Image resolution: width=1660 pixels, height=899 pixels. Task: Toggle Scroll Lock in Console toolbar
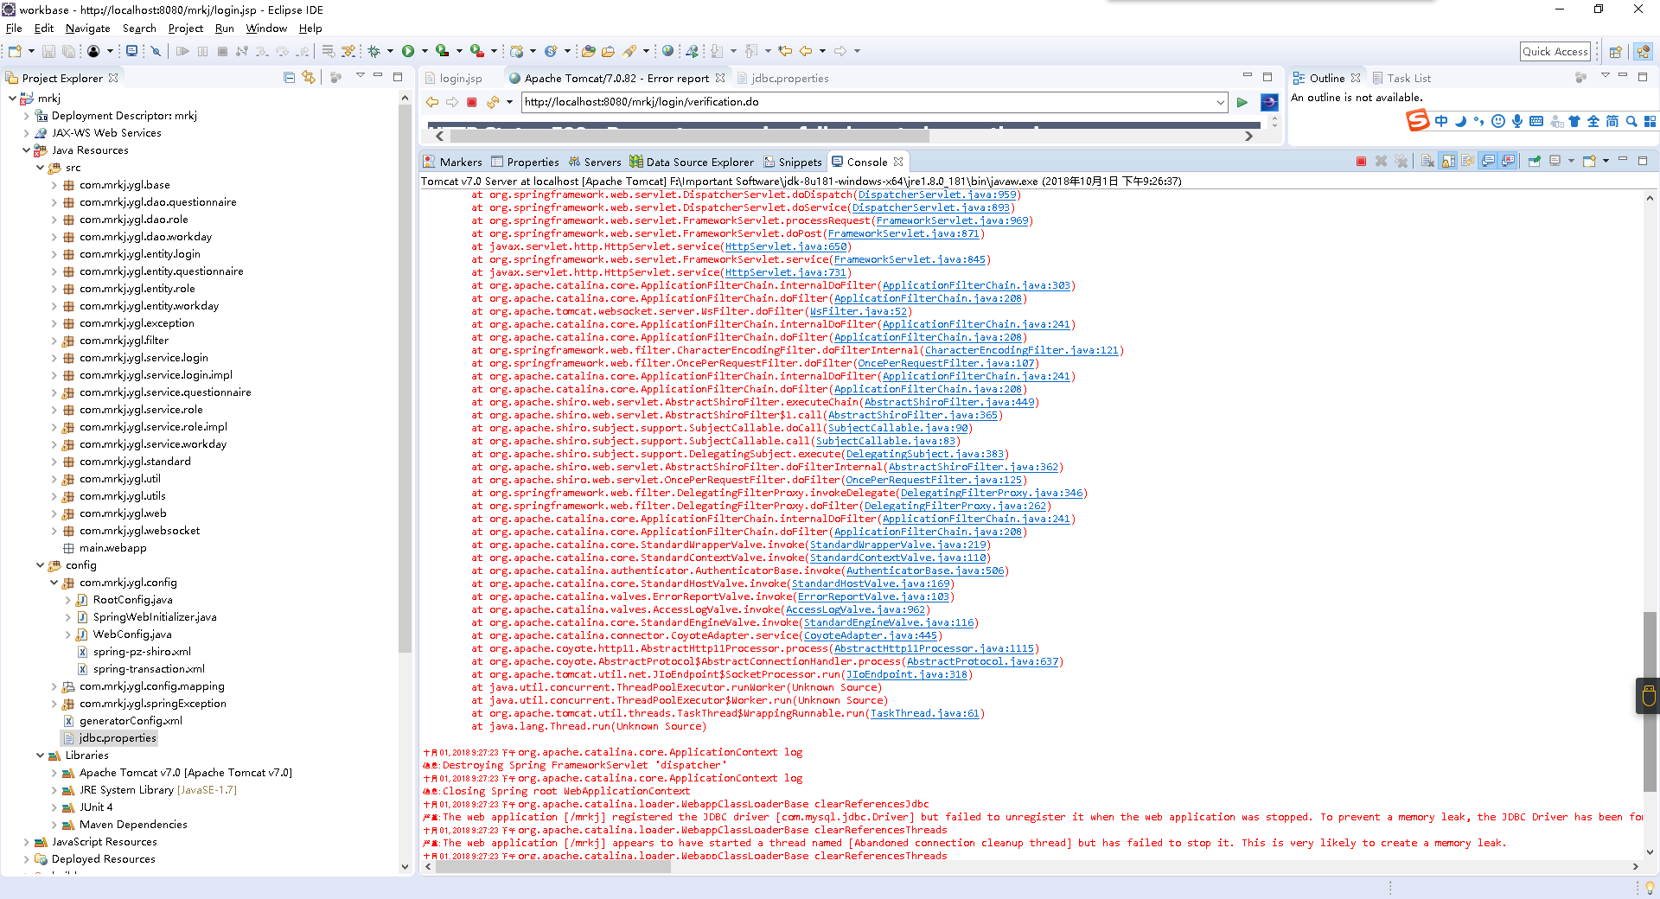[x=1447, y=162]
